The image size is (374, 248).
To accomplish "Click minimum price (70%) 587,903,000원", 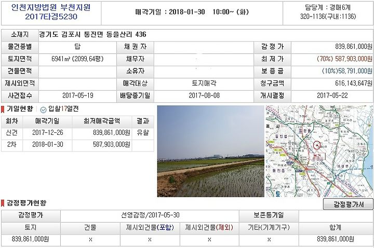I will coord(344,59).
